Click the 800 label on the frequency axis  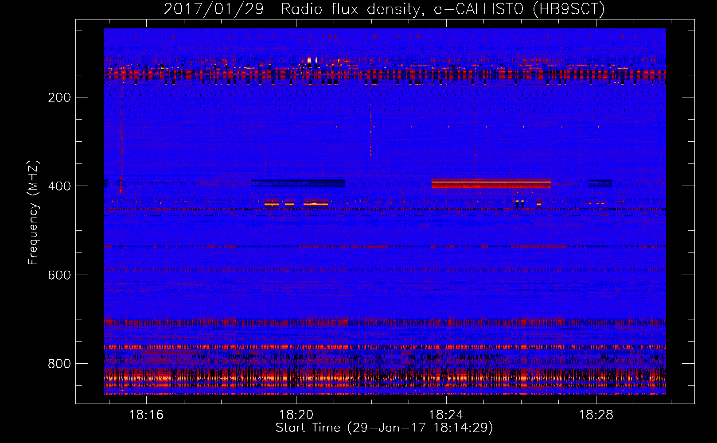59,364
